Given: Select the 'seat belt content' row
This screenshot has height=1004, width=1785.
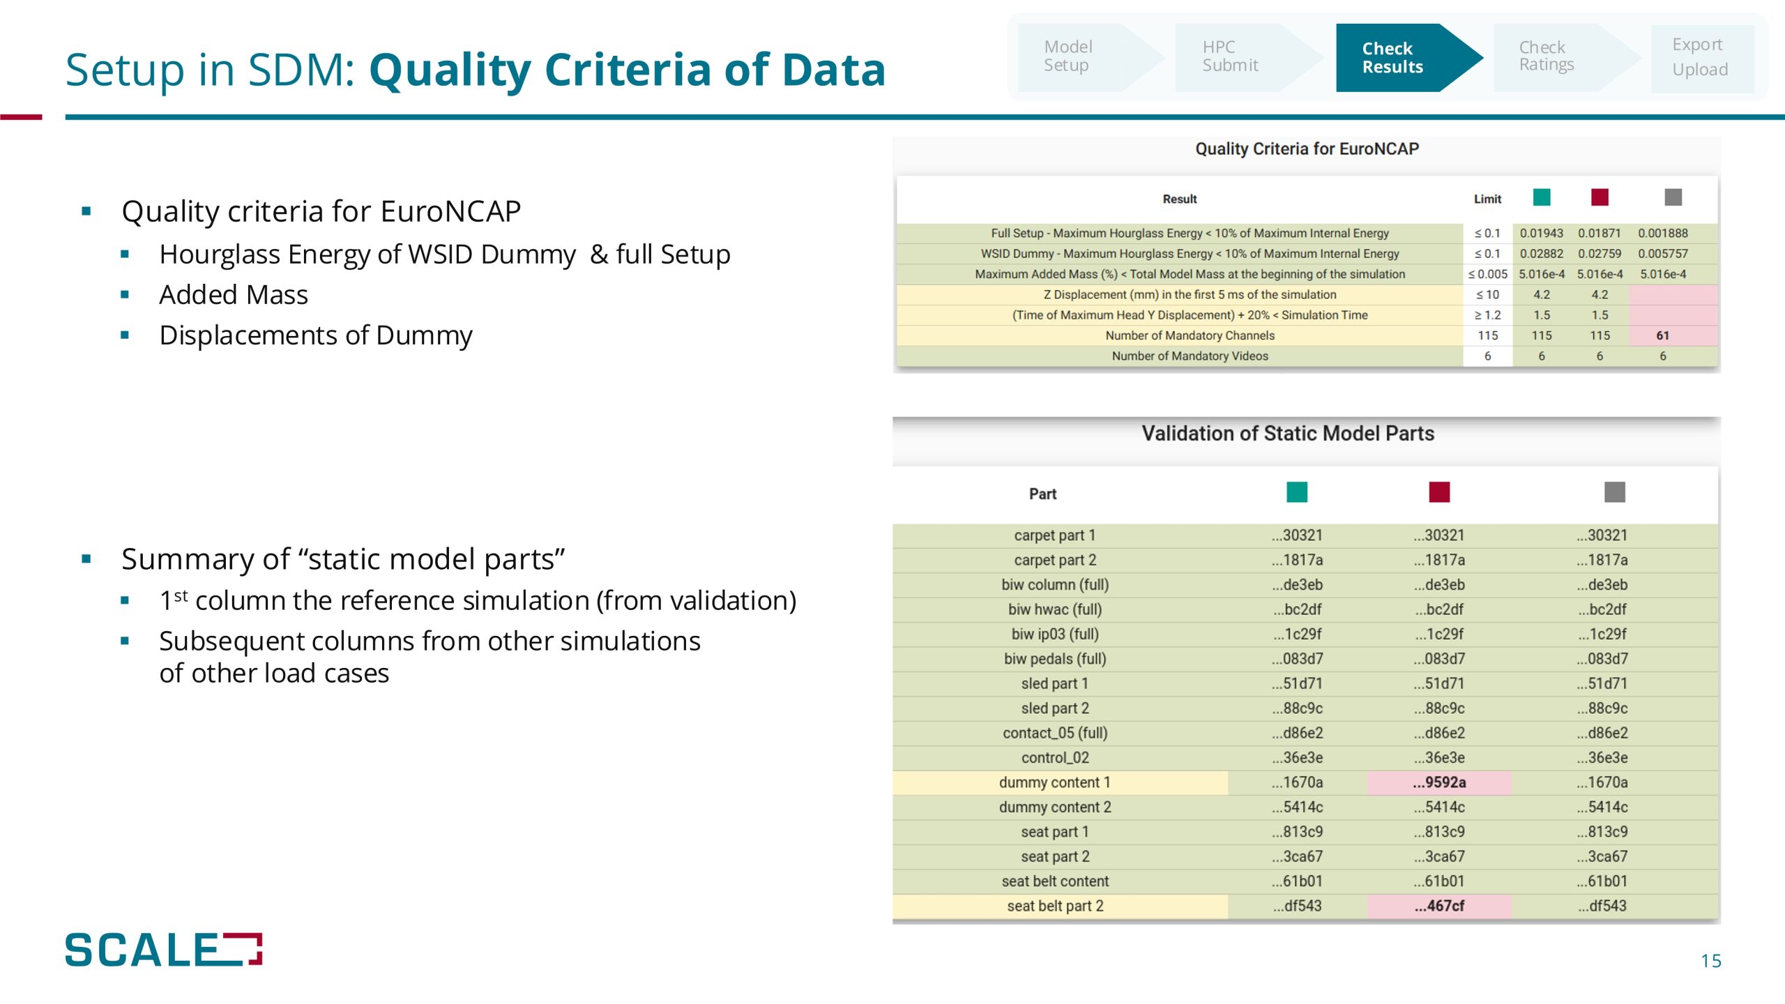Looking at the screenshot, I should (1305, 881).
